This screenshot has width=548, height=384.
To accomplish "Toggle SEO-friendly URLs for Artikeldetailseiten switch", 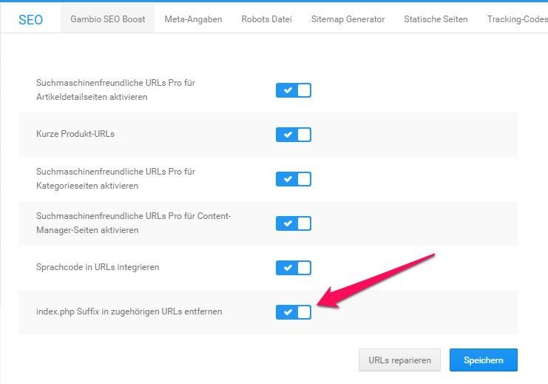I will pos(293,90).
